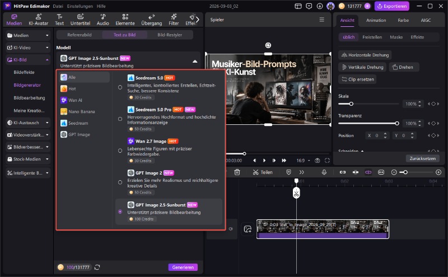Zoom out the timeline with minus
The image size is (448, 277).
point(394,172)
